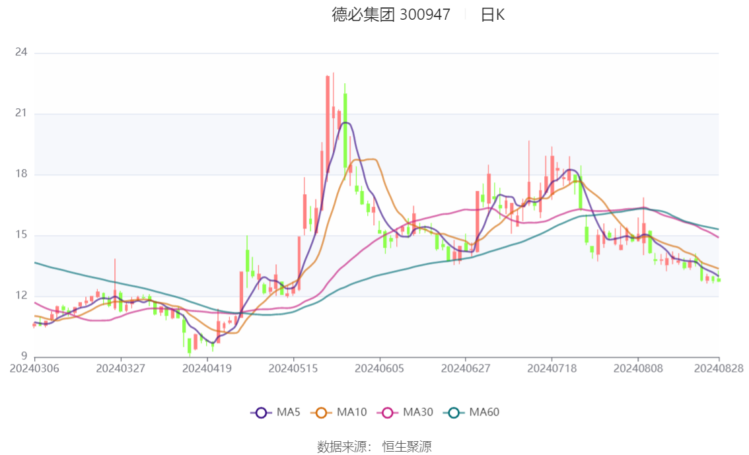Click x-axis date label 20240306
749x455 pixels.
34,368
